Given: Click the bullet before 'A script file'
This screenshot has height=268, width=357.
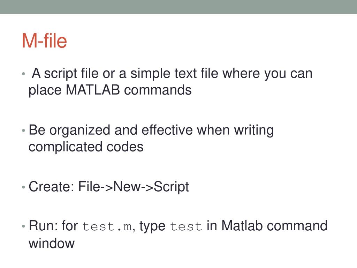Looking at the screenshot, I should pos(23,74).
